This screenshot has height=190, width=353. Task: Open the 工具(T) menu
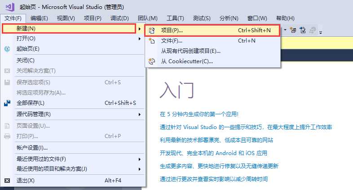click(175, 18)
